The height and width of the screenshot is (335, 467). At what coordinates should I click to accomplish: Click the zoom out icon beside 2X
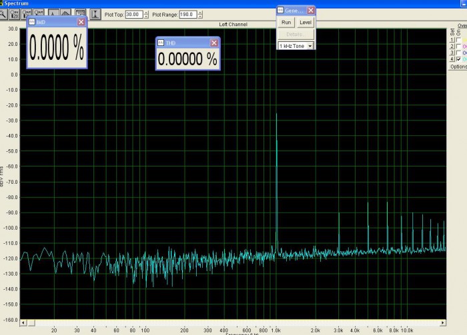tap(27, 14)
